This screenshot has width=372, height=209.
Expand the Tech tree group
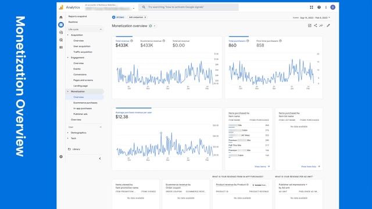(68, 138)
